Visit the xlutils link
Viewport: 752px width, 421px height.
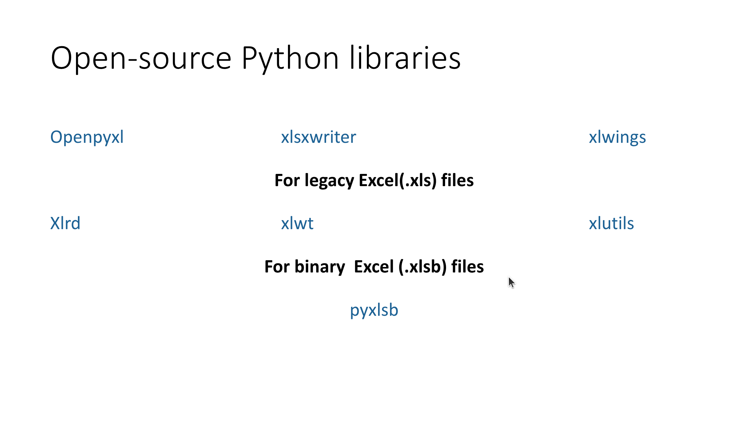[611, 223]
